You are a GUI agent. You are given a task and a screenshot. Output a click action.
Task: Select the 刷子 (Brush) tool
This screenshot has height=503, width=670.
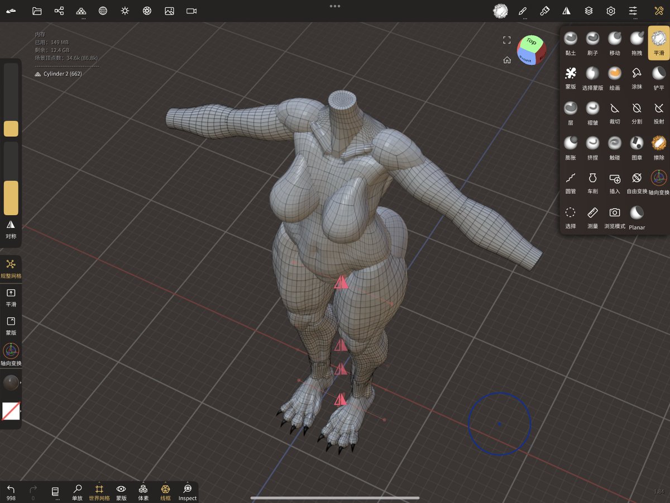(592, 43)
